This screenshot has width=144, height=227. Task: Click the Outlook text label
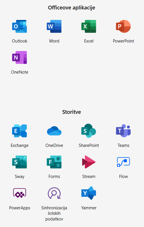coord(20,41)
